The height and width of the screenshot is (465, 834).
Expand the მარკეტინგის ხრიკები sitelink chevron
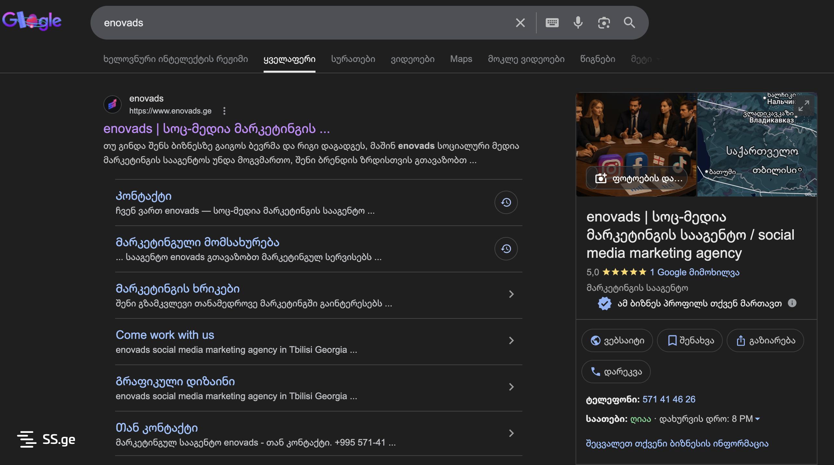(x=511, y=294)
